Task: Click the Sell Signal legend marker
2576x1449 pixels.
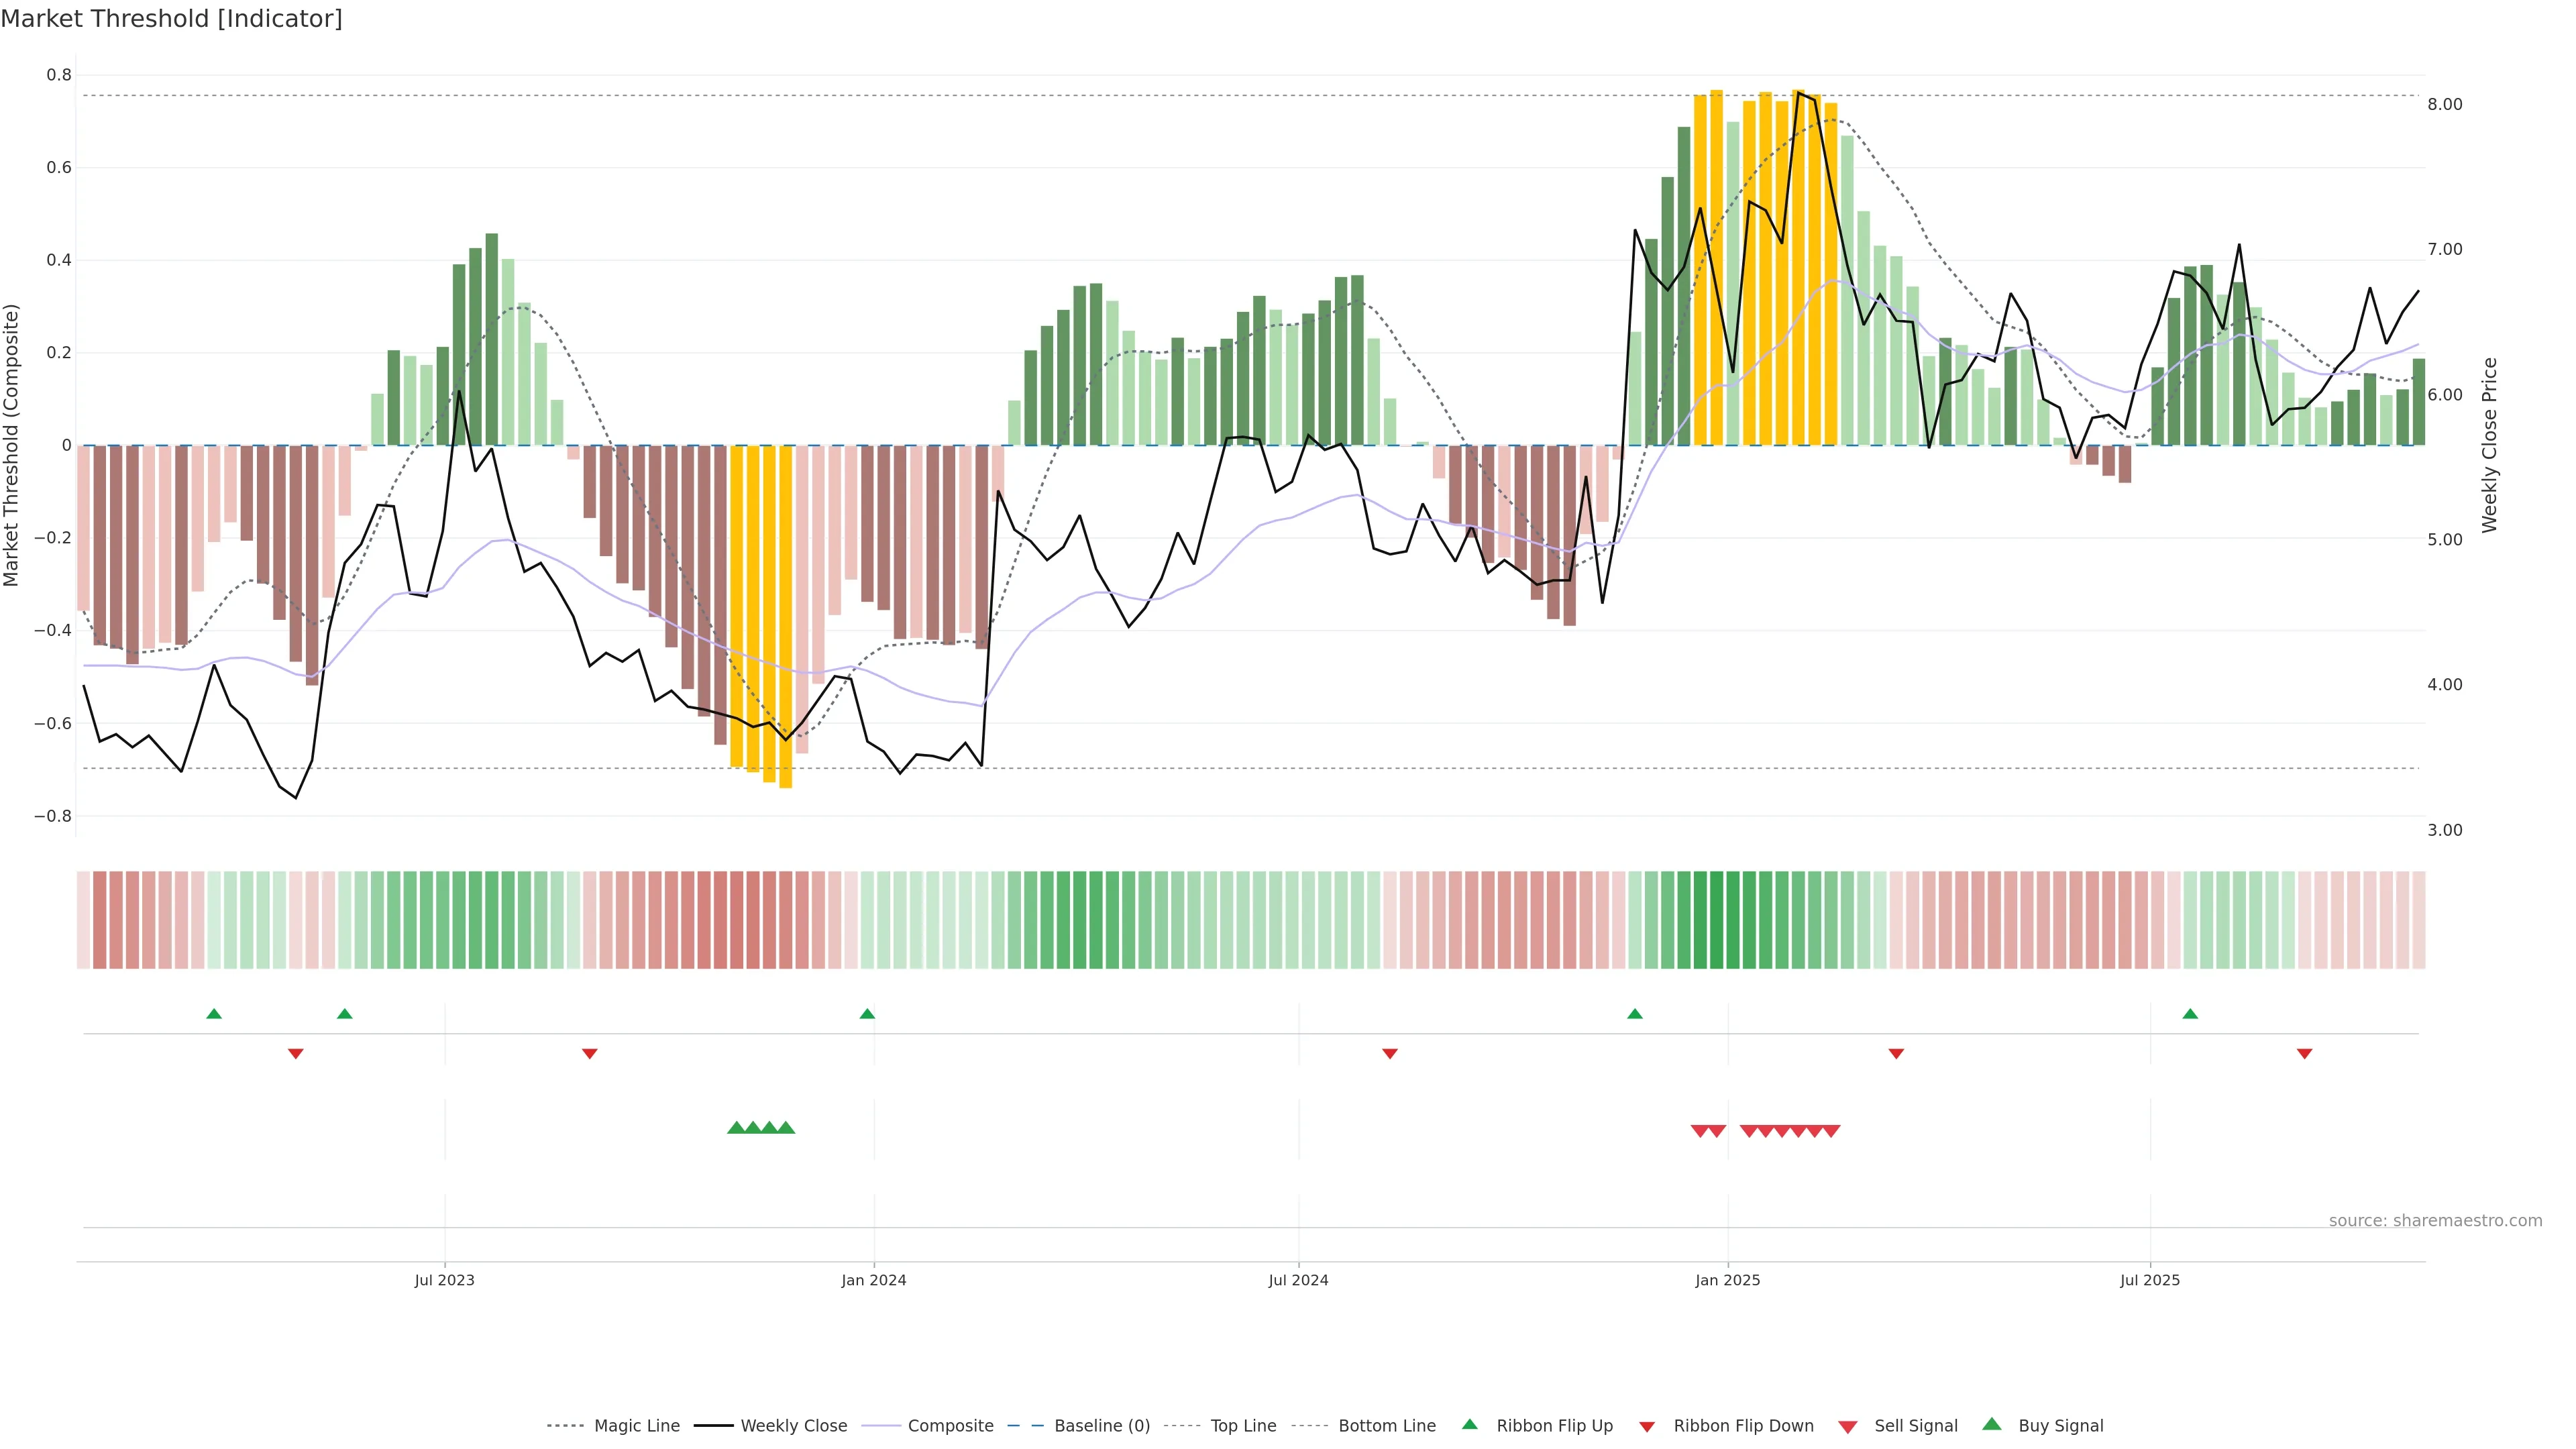Action: click(x=1847, y=1427)
